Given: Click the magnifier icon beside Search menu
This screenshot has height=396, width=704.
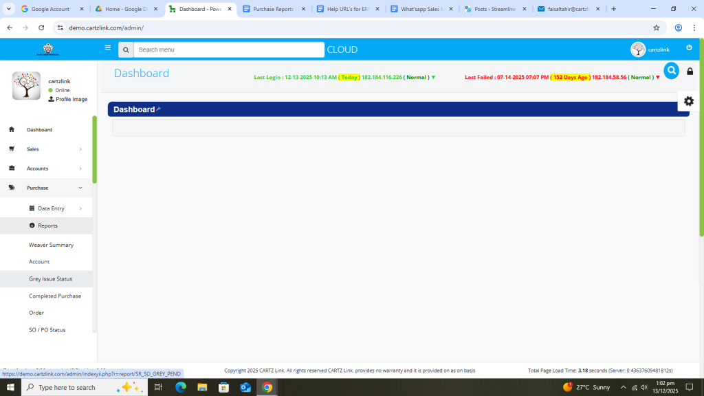Looking at the screenshot, I should [125, 49].
